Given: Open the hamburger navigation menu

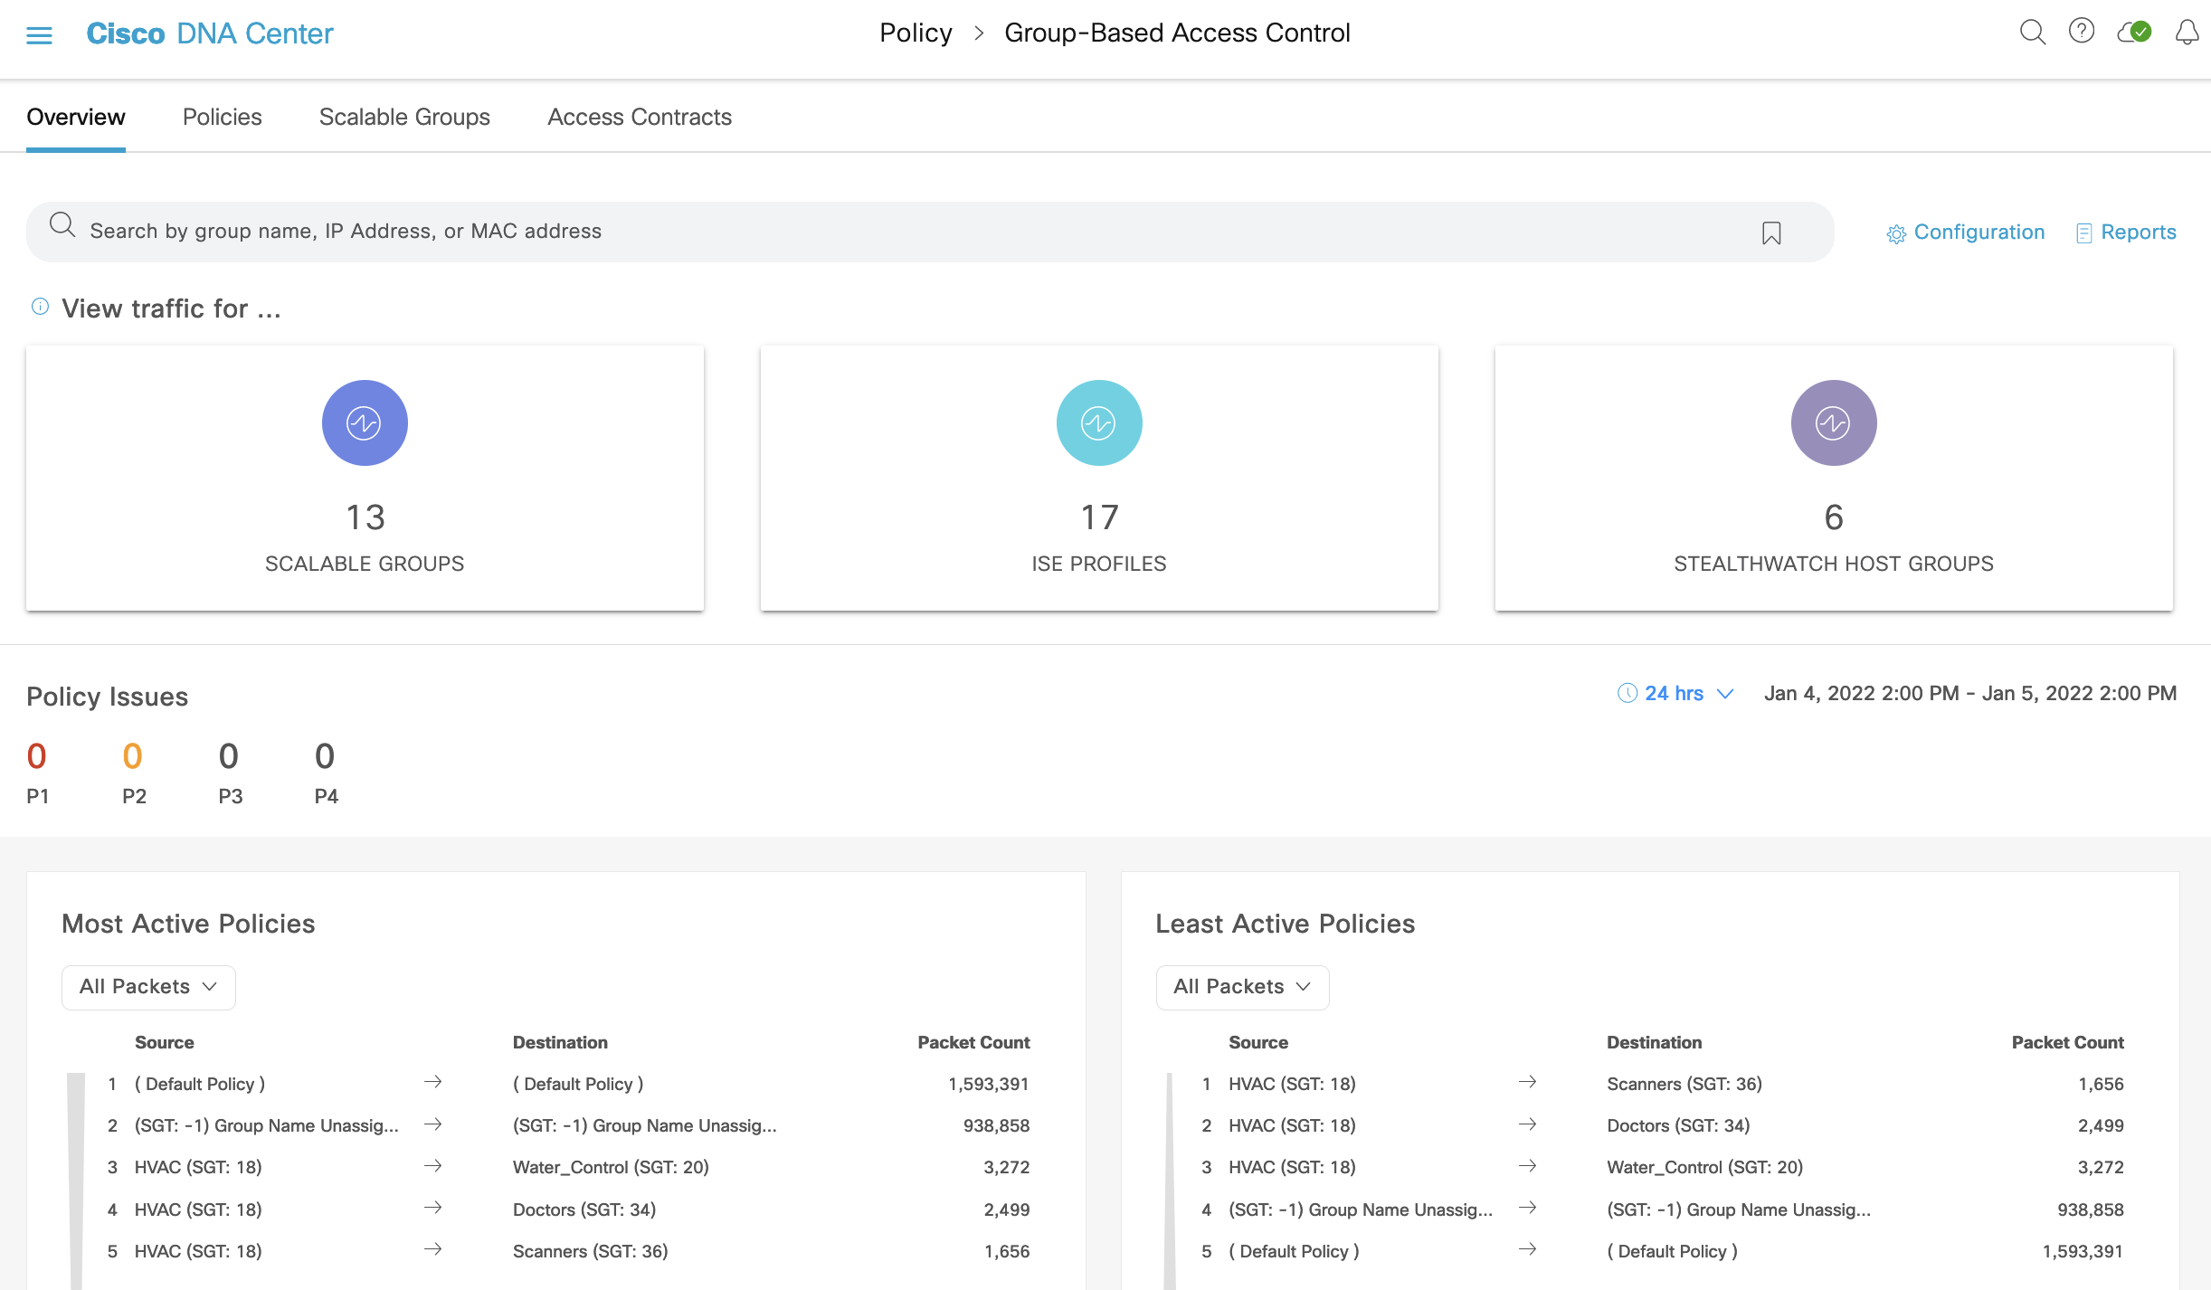Looking at the screenshot, I should (40, 33).
